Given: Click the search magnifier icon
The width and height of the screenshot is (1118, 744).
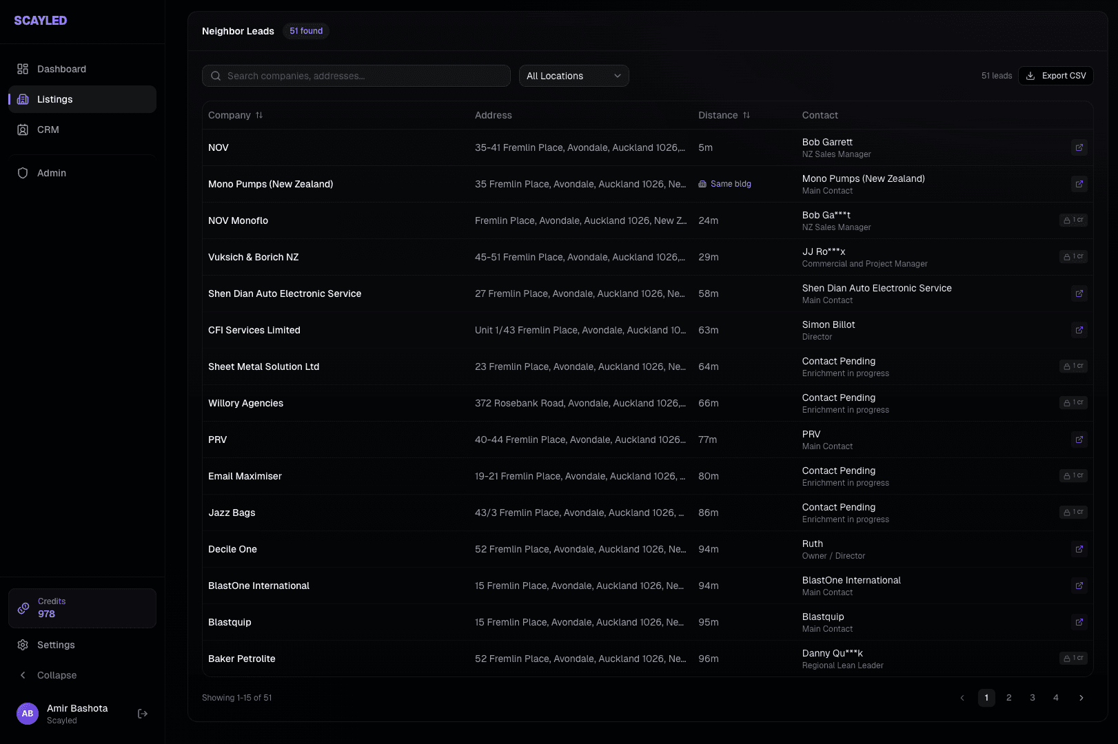Looking at the screenshot, I should [x=216, y=76].
